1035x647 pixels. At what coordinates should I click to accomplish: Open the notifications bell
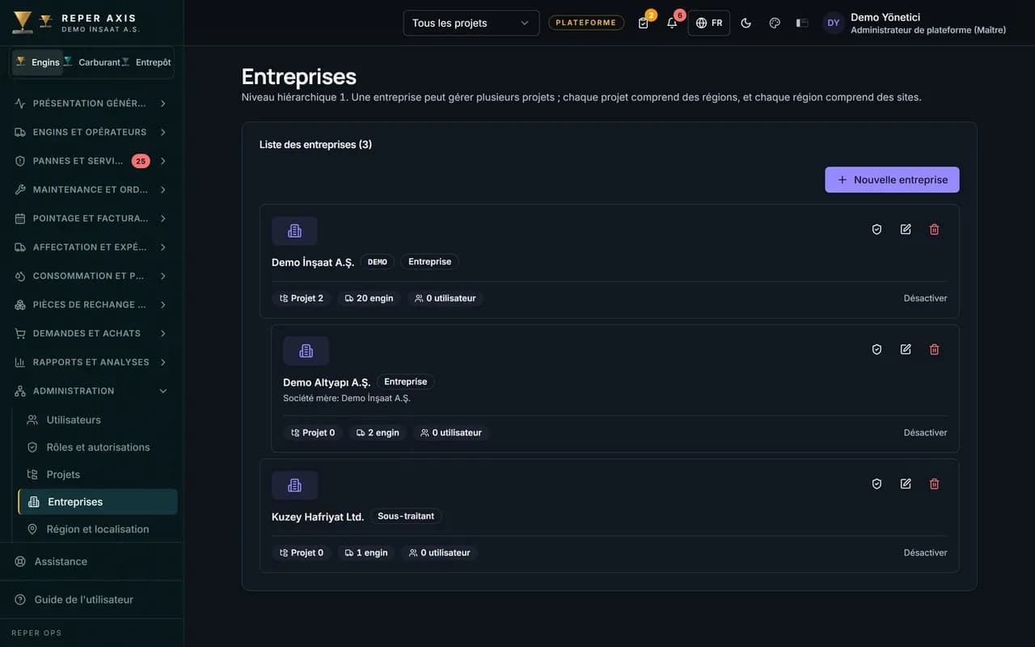pyautogui.click(x=672, y=23)
